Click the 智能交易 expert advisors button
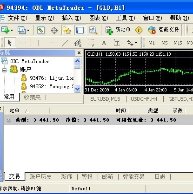 click(x=163, y=30)
